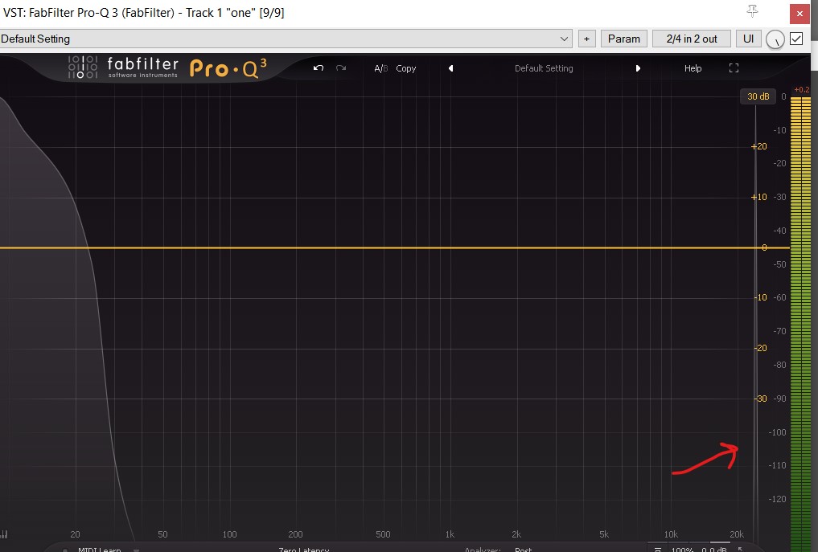818x552 pixels.
Task: Open the 30 dB display range menu
Action: tap(758, 96)
